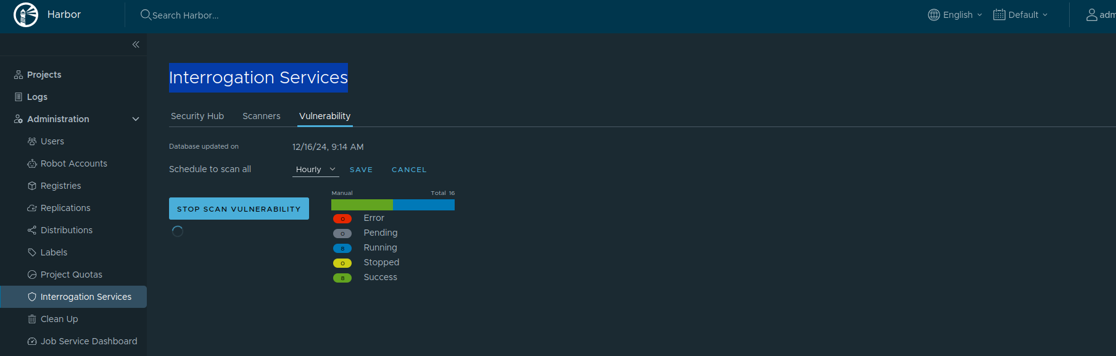Open the Labels tag icon
This screenshot has width=1116, height=356.
[x=32, y=252]
